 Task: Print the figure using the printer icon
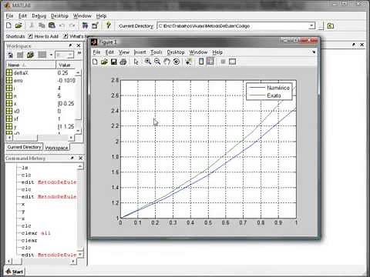pyautogui.click(x=123, y=62)
